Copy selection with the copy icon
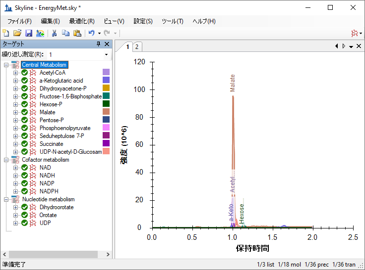This screenshot has height=270, width=365. point(65,33)
